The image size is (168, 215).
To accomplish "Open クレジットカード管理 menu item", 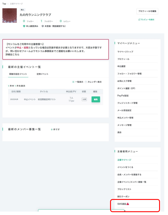I will pyautogui.click(x=127, y=103).
